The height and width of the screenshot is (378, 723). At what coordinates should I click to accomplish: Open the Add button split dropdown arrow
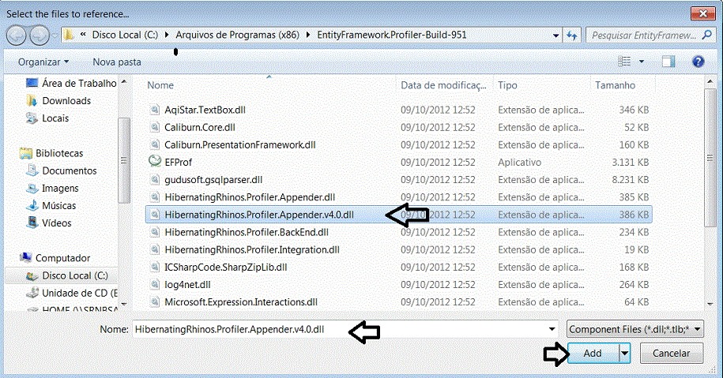[x=624, y=353]
